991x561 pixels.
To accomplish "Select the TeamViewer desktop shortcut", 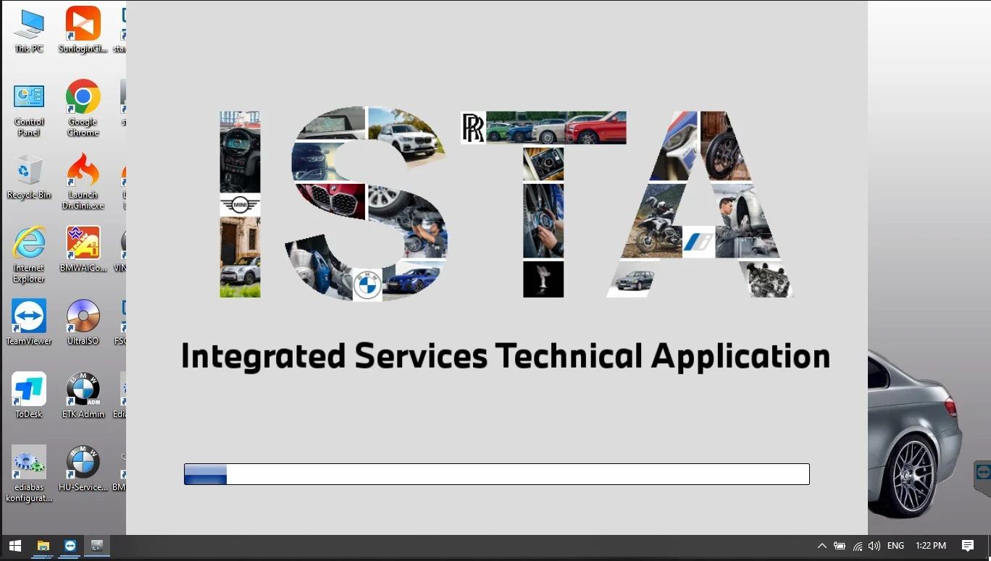I will tap(29, 322).
